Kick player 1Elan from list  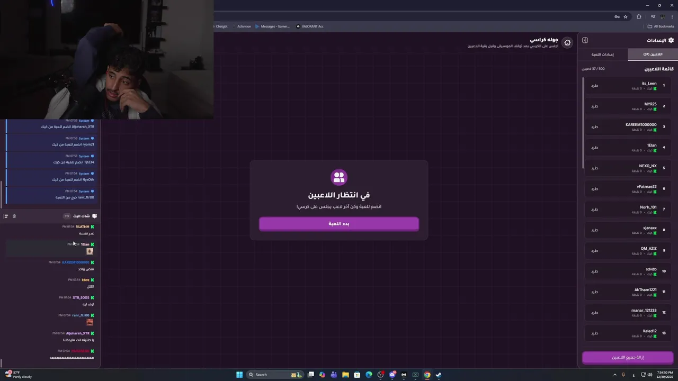coord(594,148)
